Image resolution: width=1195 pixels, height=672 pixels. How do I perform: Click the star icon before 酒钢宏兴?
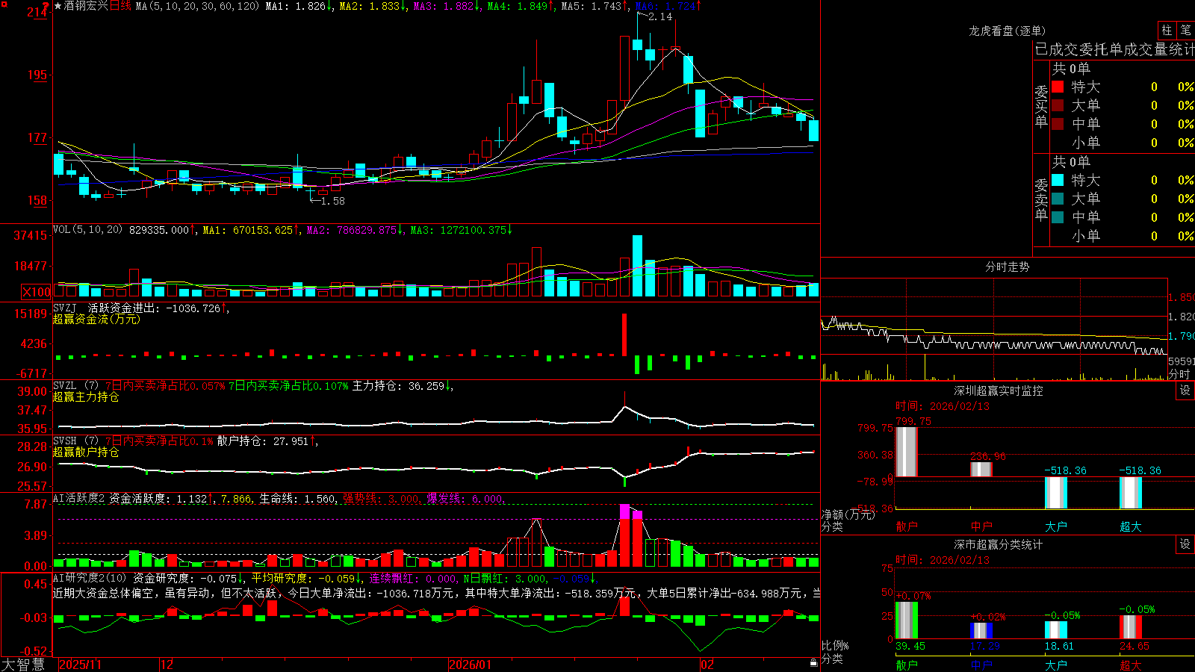coord(58,6)
